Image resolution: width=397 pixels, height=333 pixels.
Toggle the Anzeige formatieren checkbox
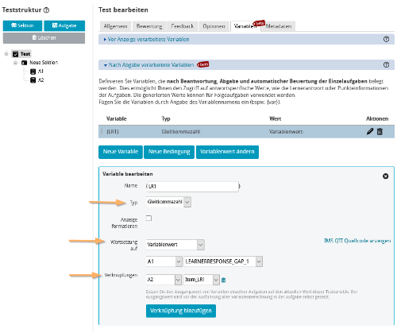[x=148, y=219]
